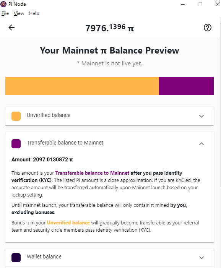The image size is (221, 268).
Task: Collapse the Transferable balance to Mainnet chevron
Action: click(x=201, y=144)
